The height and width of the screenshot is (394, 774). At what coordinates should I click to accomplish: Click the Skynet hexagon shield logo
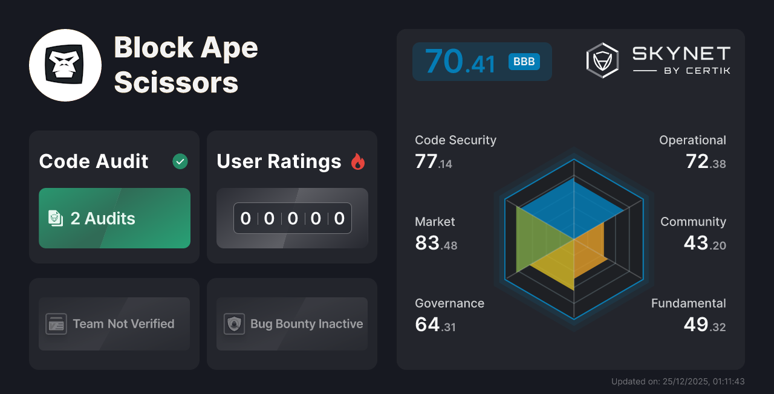602,60
